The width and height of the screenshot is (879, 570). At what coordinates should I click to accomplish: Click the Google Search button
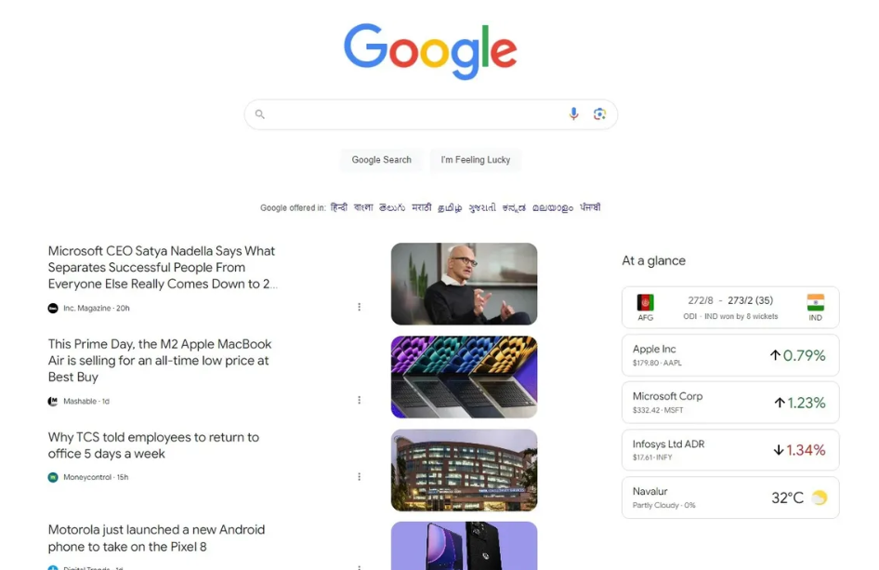click(382, 160)
